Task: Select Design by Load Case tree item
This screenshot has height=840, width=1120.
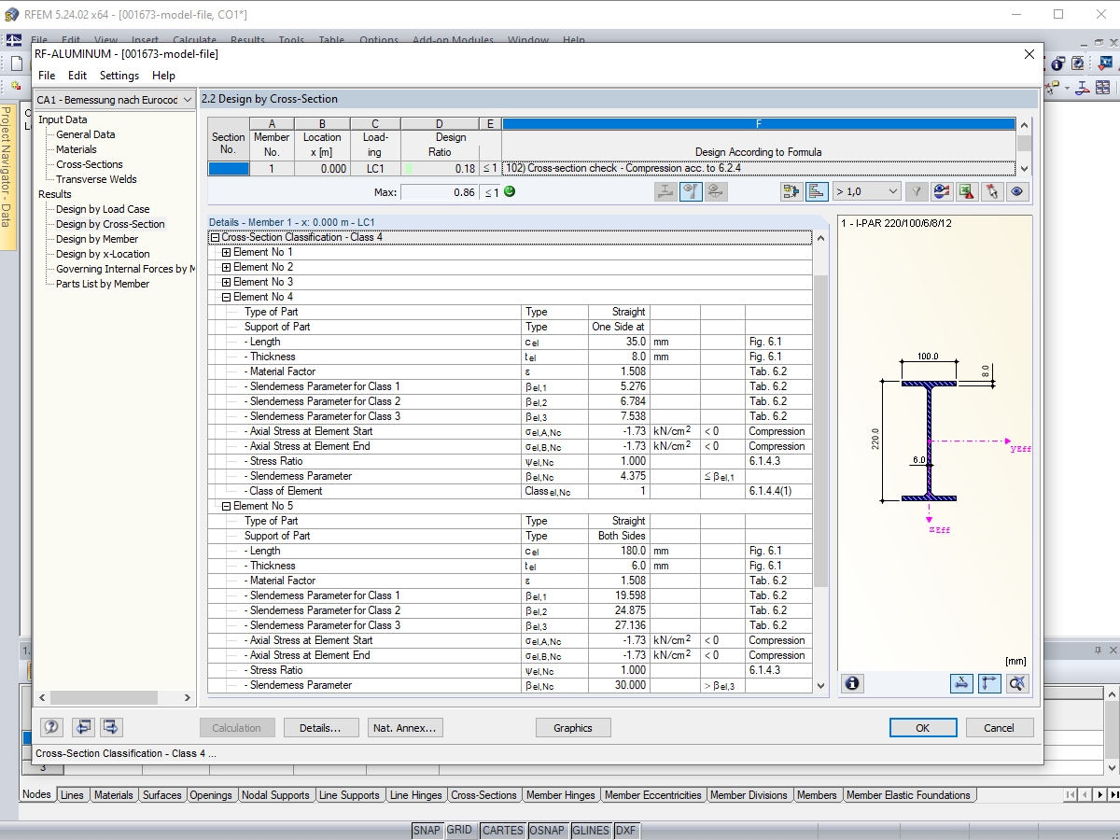Action: pos(103,209)
